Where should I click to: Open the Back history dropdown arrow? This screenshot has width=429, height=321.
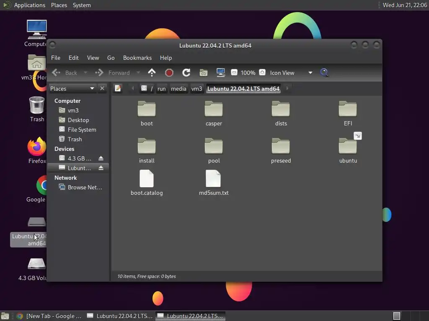click(85, 73)
